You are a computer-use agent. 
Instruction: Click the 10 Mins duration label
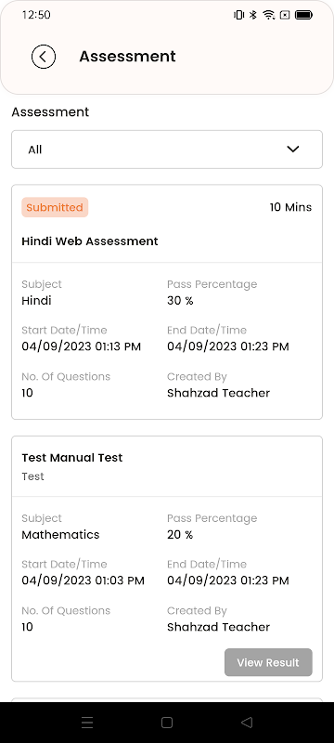[291, 207]
